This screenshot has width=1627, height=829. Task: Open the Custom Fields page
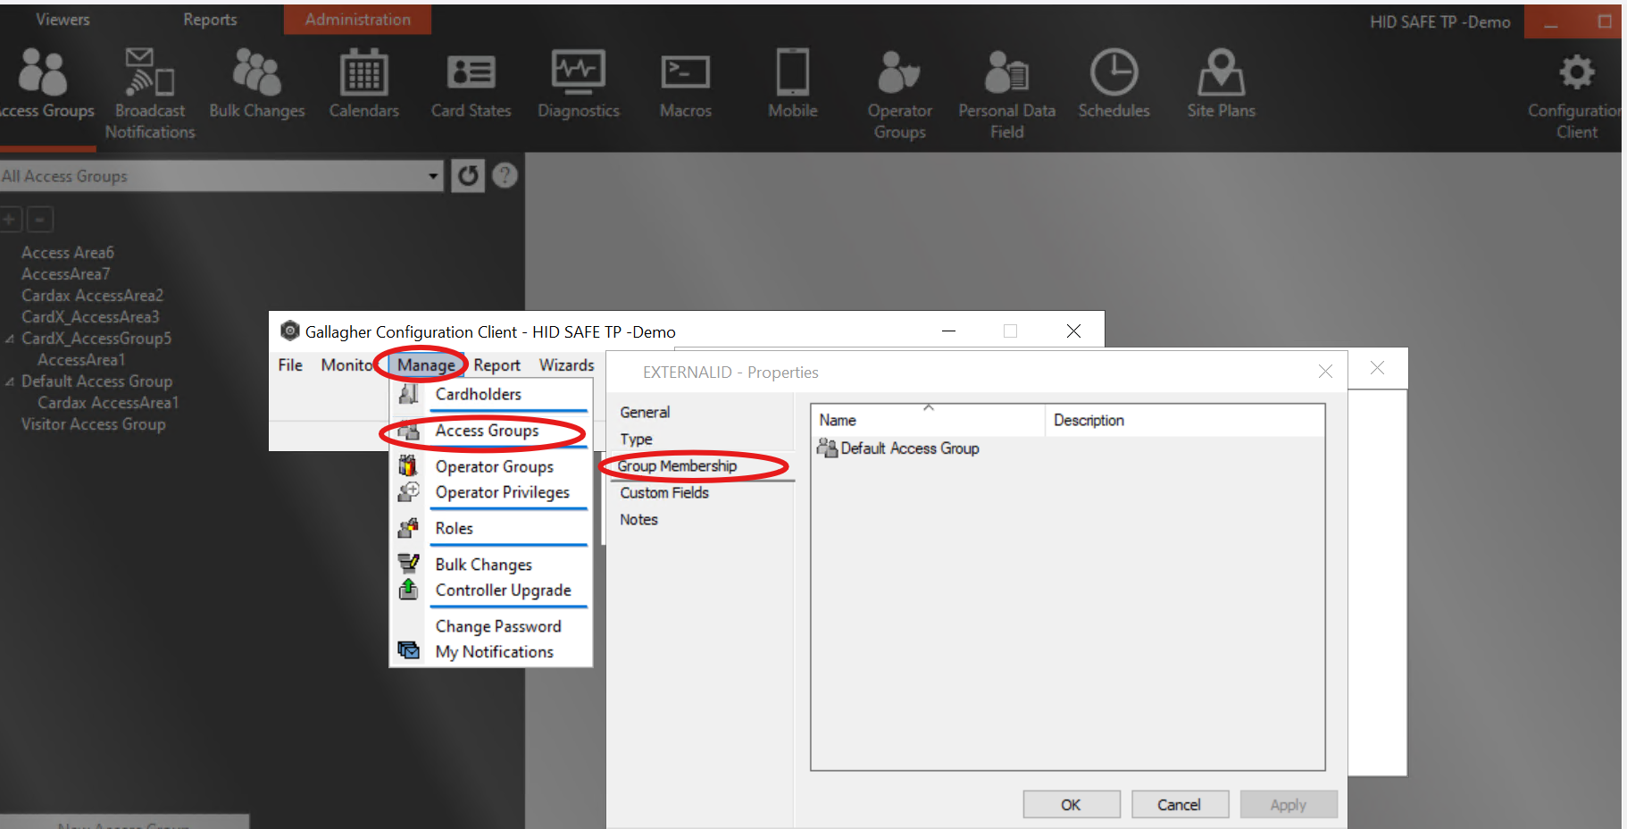coord(664,493)
